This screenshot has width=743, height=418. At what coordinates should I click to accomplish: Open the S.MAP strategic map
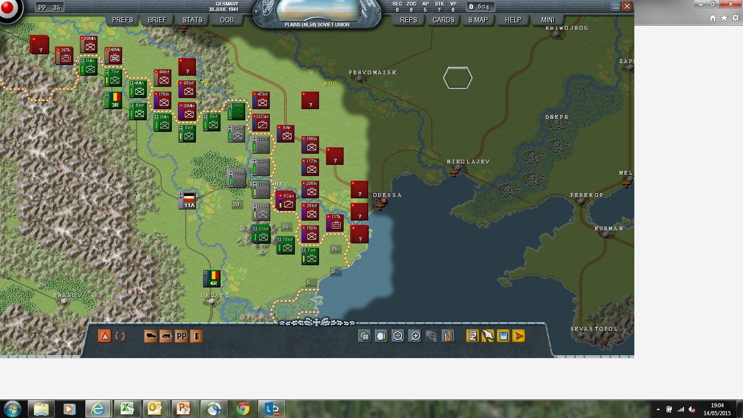click(478, 20)
